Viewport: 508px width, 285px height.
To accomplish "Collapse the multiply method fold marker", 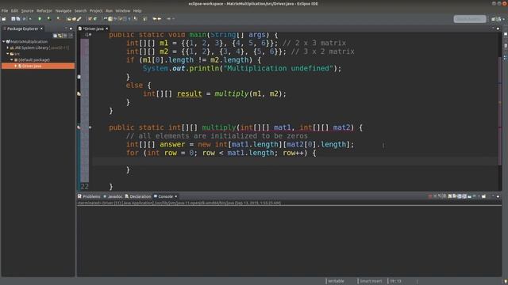I will coord(90,127).
